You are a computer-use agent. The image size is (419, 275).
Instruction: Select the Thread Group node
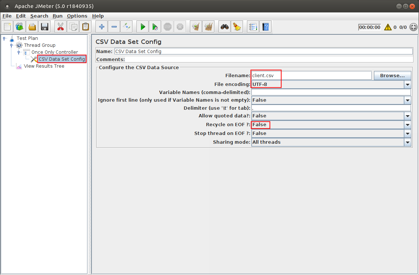(40, 45)
